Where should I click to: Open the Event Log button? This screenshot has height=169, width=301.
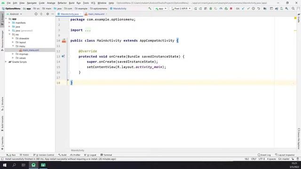point(264,155)
